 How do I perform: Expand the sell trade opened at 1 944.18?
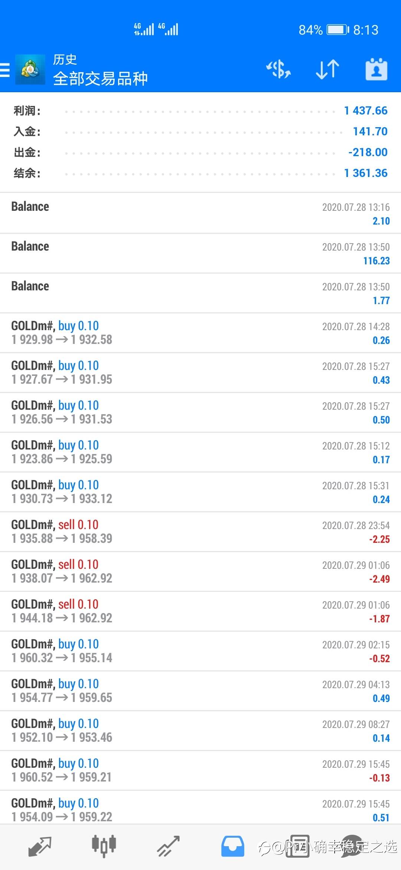(x=200, y=611)
